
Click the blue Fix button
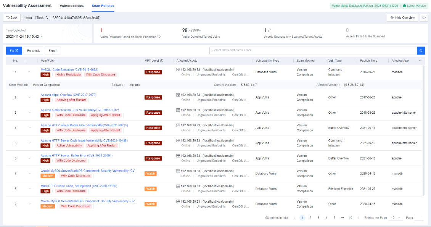click(14, 50)
